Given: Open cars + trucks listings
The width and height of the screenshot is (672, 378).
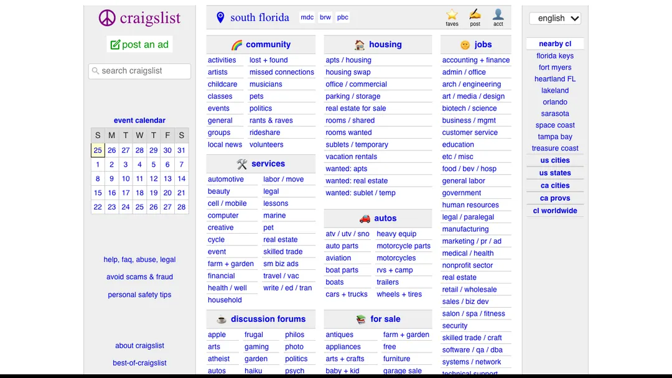Looking at the screenshot, I should pos(347,294).
